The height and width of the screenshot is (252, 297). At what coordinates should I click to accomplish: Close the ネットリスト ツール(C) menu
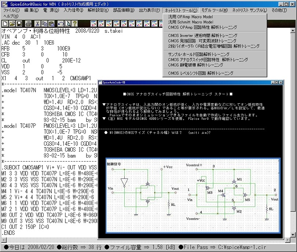(181, 10)
